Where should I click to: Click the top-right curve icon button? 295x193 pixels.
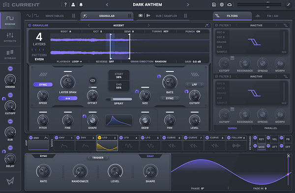tap(288, 4)
